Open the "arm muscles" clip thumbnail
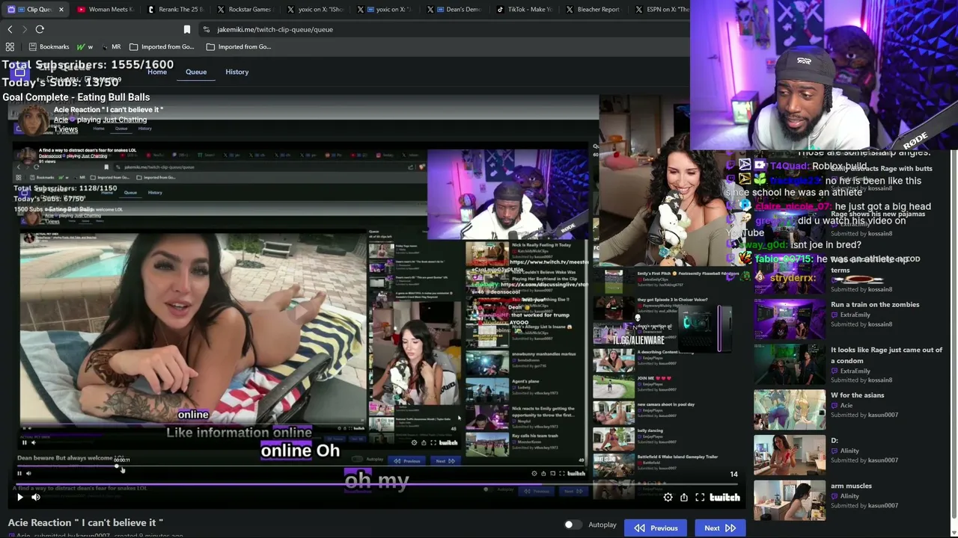Viewport: 958px width, 538px height. click(x=790, y=500)
